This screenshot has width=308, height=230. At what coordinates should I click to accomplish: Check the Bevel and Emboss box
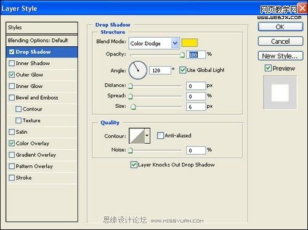[12, 97]
